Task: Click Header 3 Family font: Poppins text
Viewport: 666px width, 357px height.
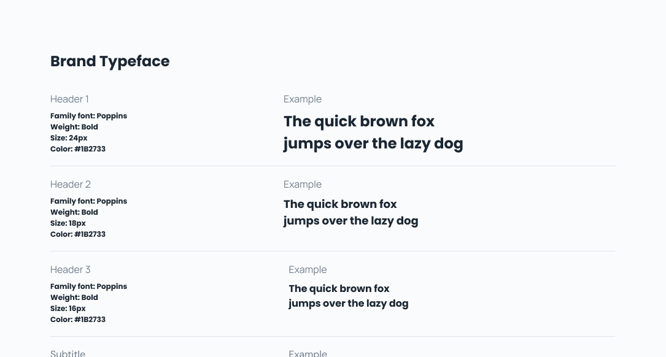Action: [89, 286]
